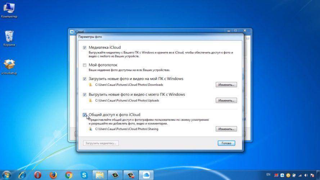320x180 pixels.
Task: Launch Firefox from the taskbar
Action: (53, 175)
